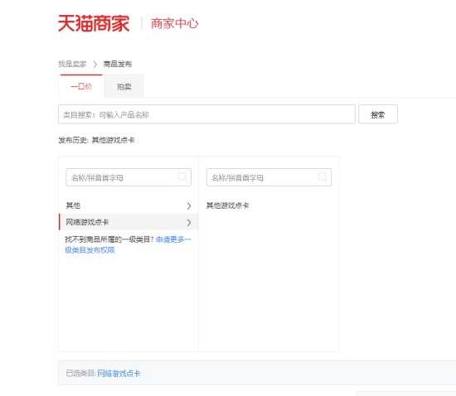Viewport: 456px width, 396px height.
Task: Click the 天猫商家 logo
Action: coord(94,23)
